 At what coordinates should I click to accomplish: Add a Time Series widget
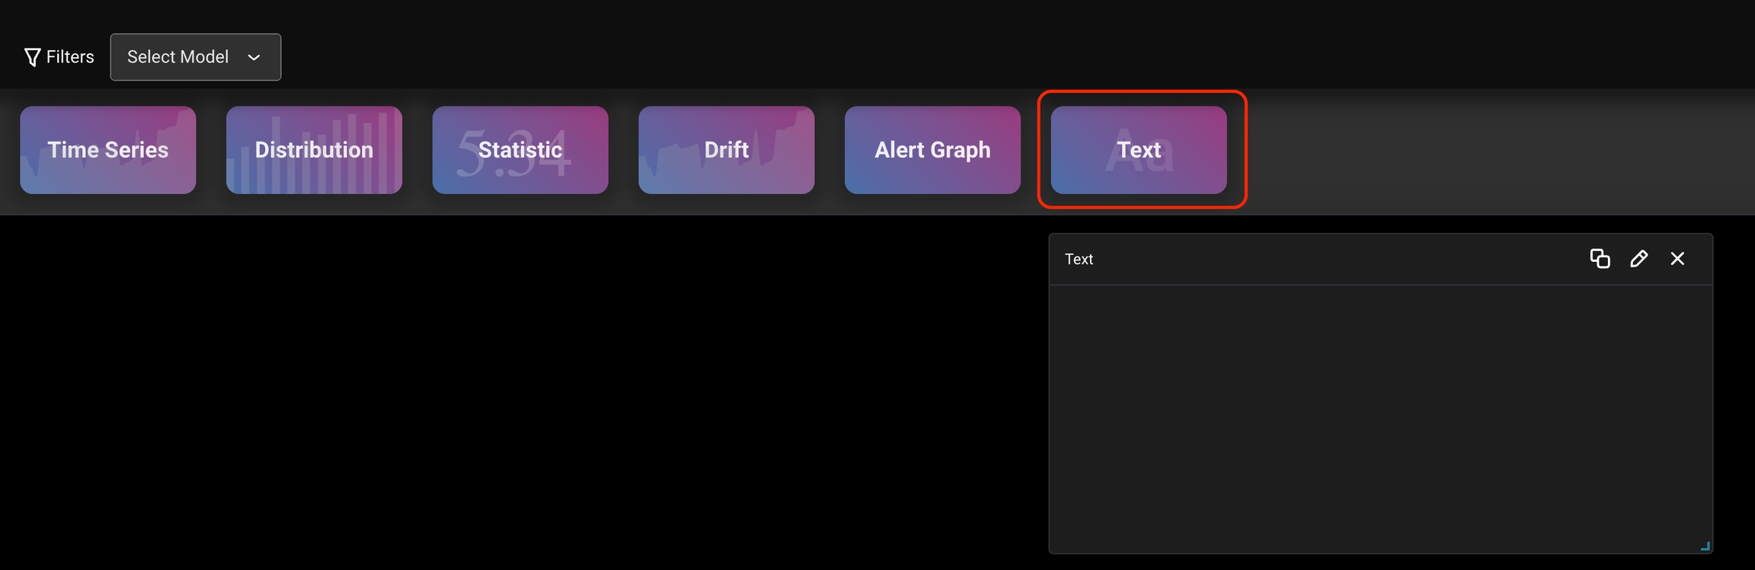coord(108,150)
